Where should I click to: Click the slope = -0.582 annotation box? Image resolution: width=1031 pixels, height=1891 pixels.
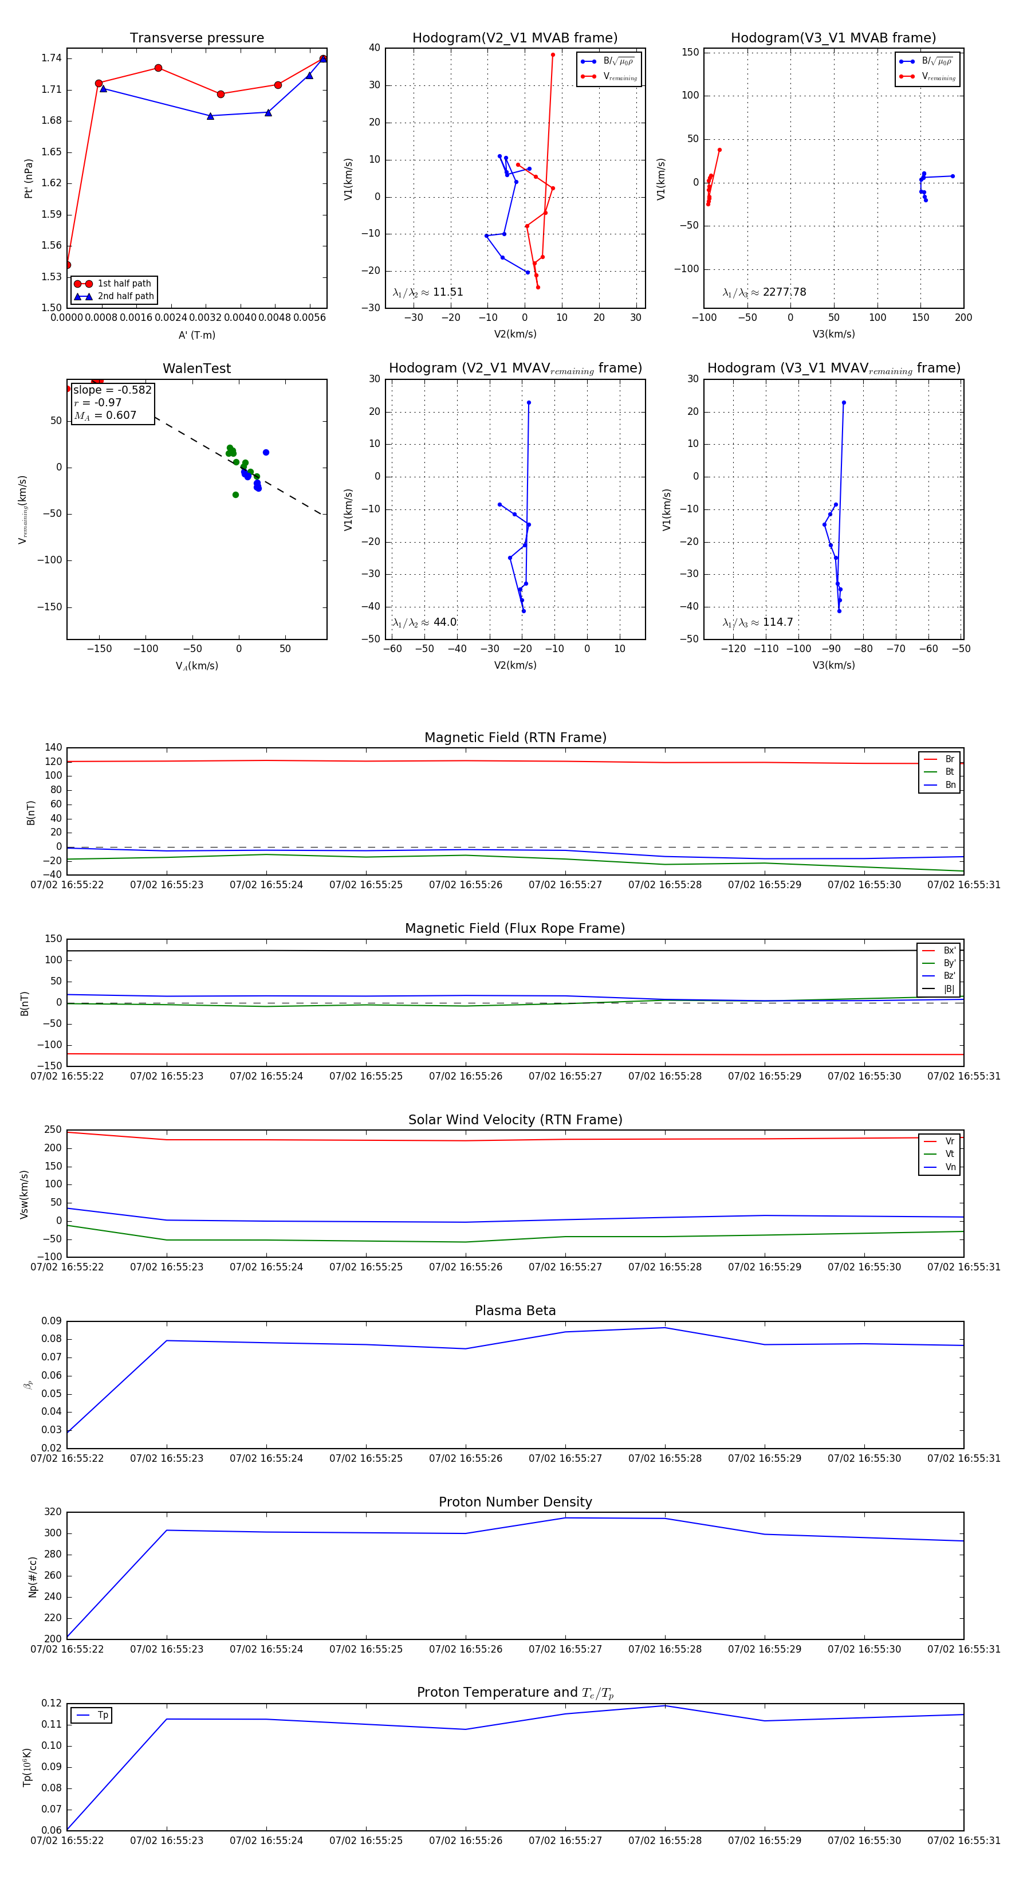point(112,402)
